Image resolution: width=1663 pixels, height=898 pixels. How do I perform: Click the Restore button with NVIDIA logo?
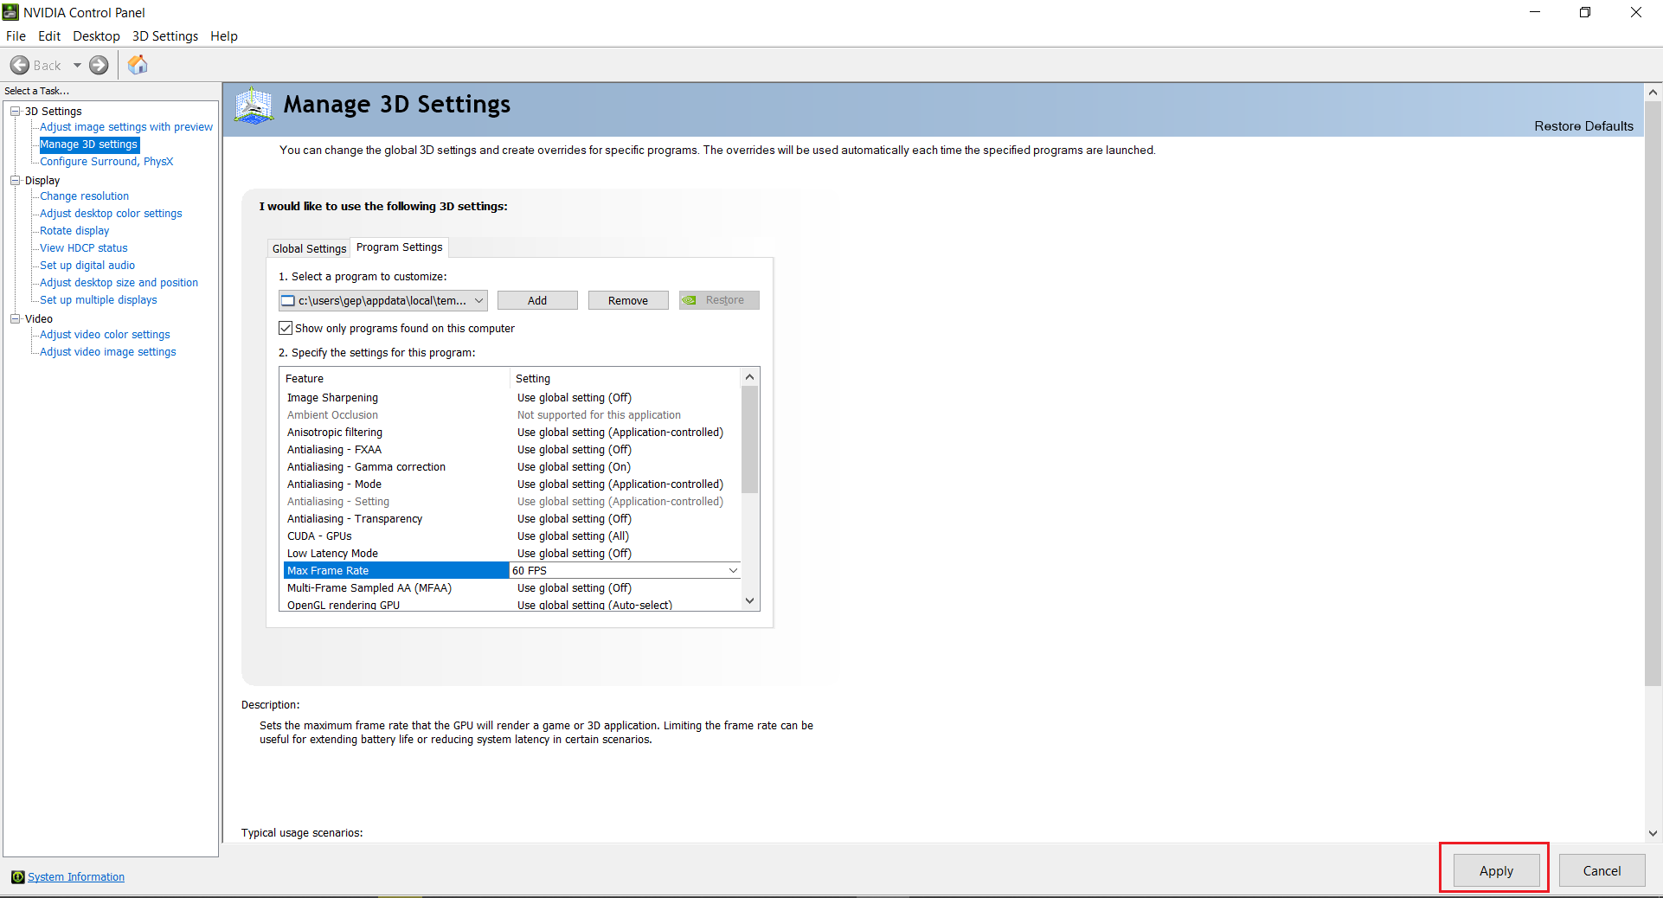pos(719,300)
